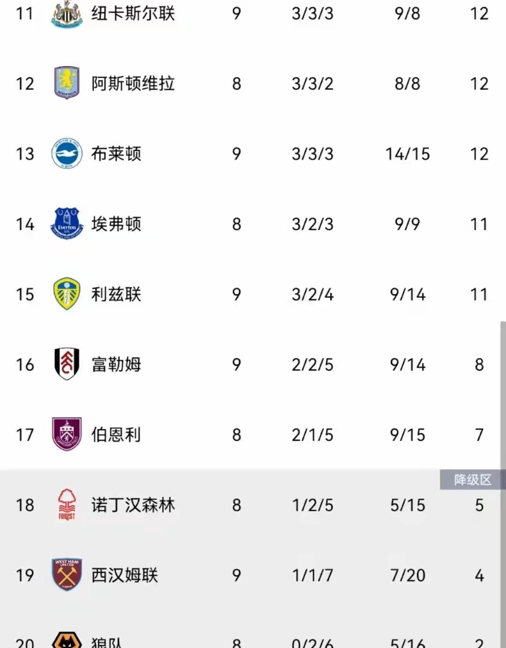Tap 富勒姆 goals value 9/14
This screenshot has height=648, width=506.
(x=408, y=365)
